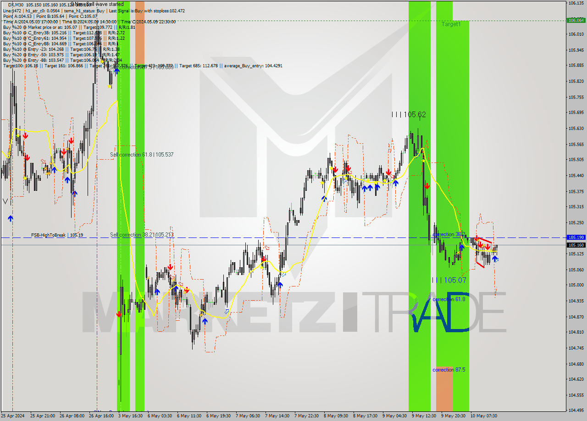This screenshot has width=587, height=421.
Task: Click the '3 May 16:30' time axis label
Action: click(x=131, y=416)
